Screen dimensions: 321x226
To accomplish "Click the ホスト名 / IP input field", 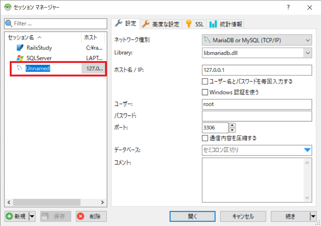I will (x=257, y=70).
